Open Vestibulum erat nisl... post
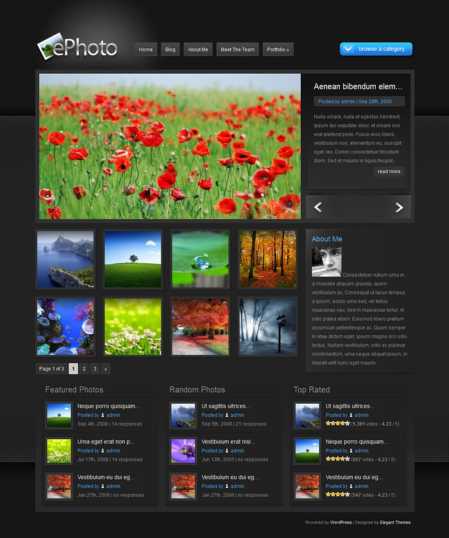Viewport: 449px width, 538px height. point(228,442)
